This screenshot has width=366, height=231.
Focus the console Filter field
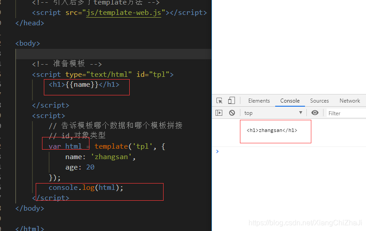pyautogui.click(x=346, y=113)
